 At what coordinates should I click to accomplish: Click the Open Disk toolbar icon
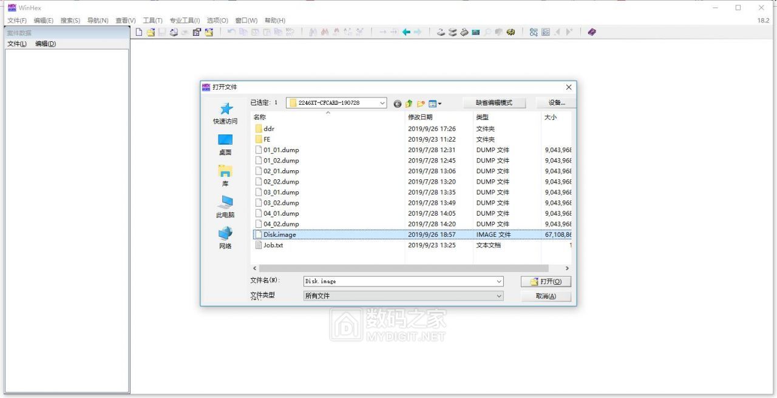[441, 32]
